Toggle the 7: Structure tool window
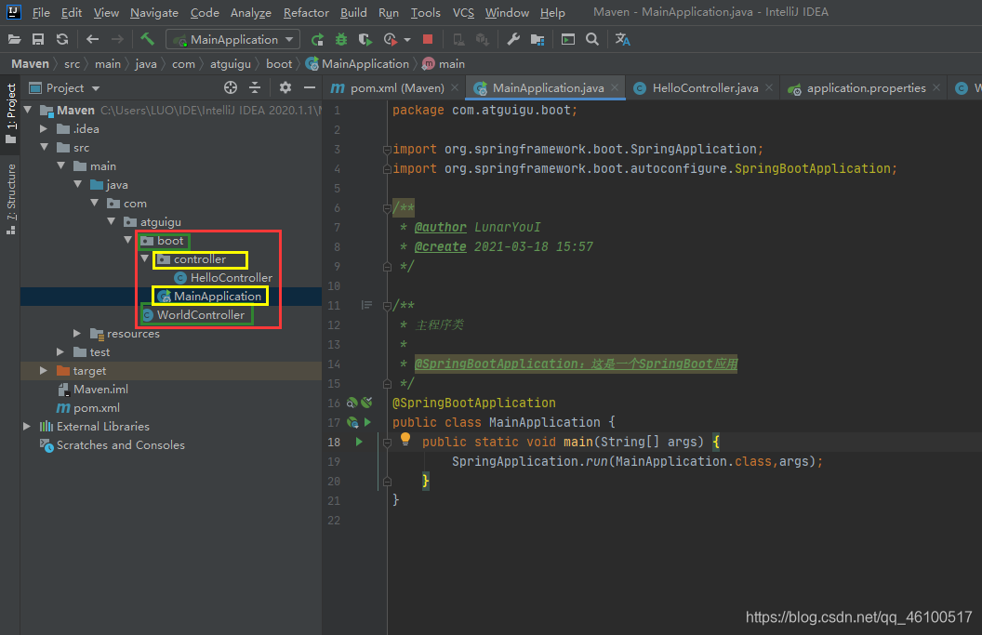 click(10, 199)
